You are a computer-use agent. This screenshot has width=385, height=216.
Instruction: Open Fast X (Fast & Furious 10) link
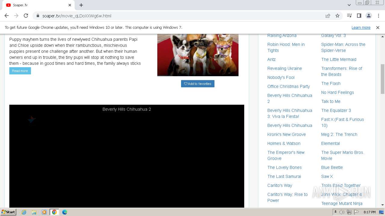point(342,122)
